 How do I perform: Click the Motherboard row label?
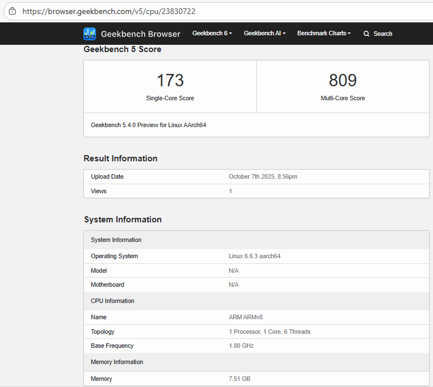click(x=107, y=285)
